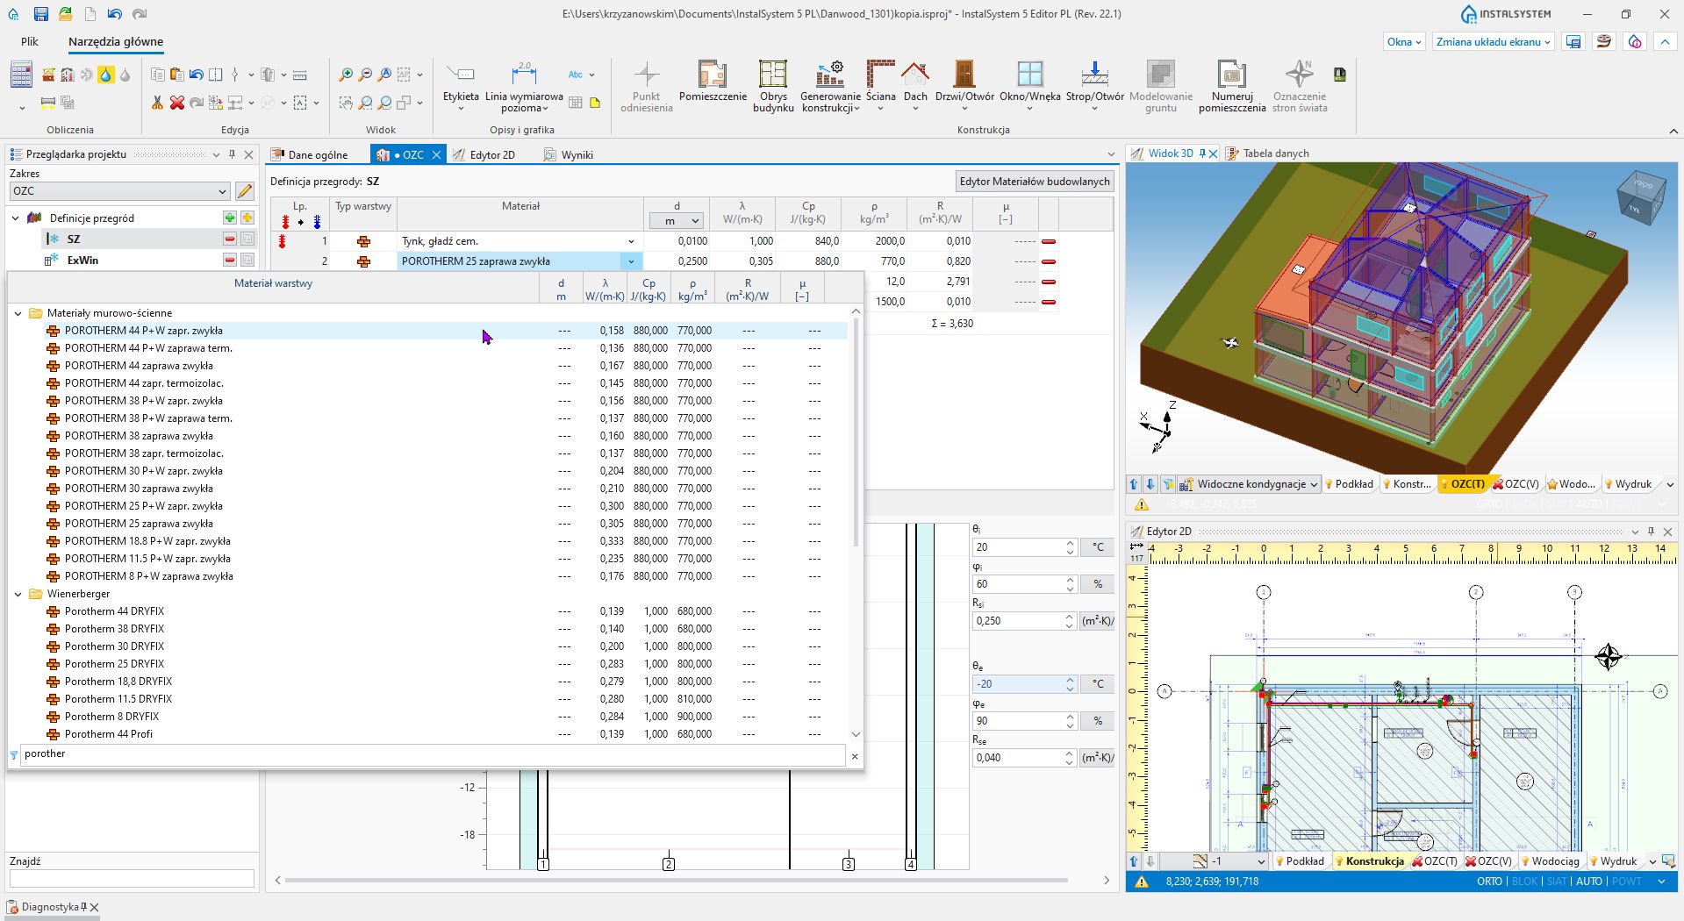Open Zmiana układu ekranu dropdown

tap(1493, 41)
